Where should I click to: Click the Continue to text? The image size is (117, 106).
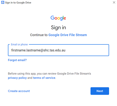(39, 35)
